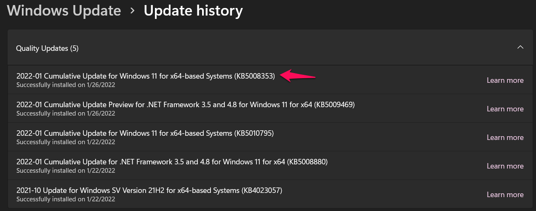
Task: Click install date text under KB5009469
Action: click(x=66, y=113)
